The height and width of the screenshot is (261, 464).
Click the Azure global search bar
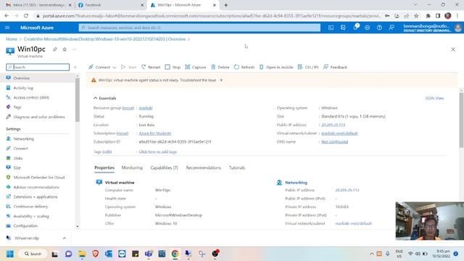click(x=199, y=28)
